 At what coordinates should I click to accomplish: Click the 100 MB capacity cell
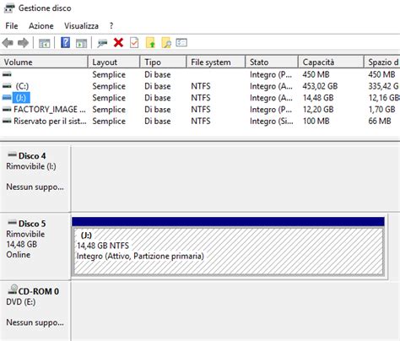pyautogui.click(x=316, y=122)
